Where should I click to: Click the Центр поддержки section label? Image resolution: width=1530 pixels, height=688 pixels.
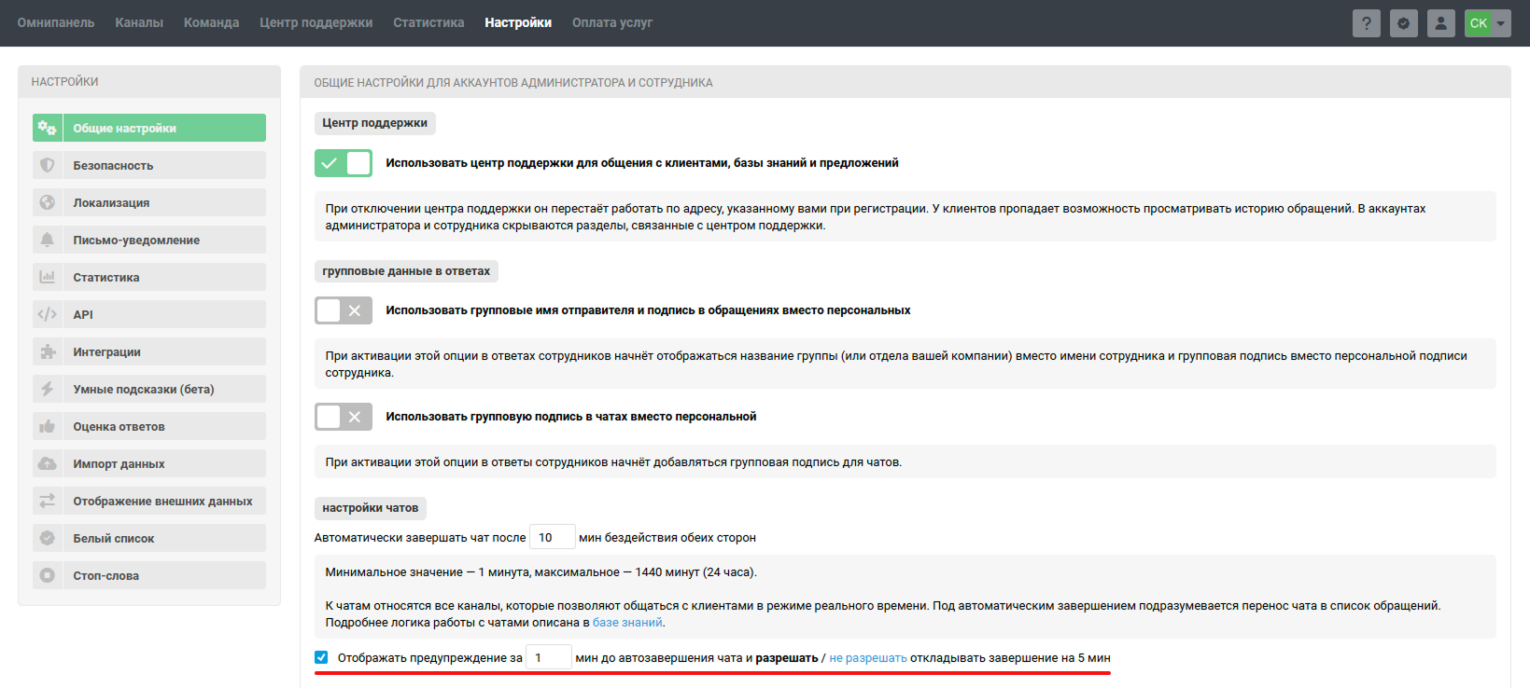375,123
